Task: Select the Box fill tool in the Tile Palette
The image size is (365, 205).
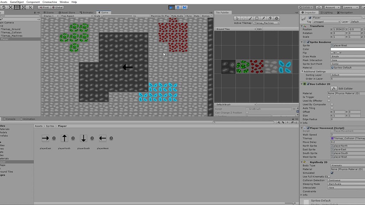Action: pos(257,18)
